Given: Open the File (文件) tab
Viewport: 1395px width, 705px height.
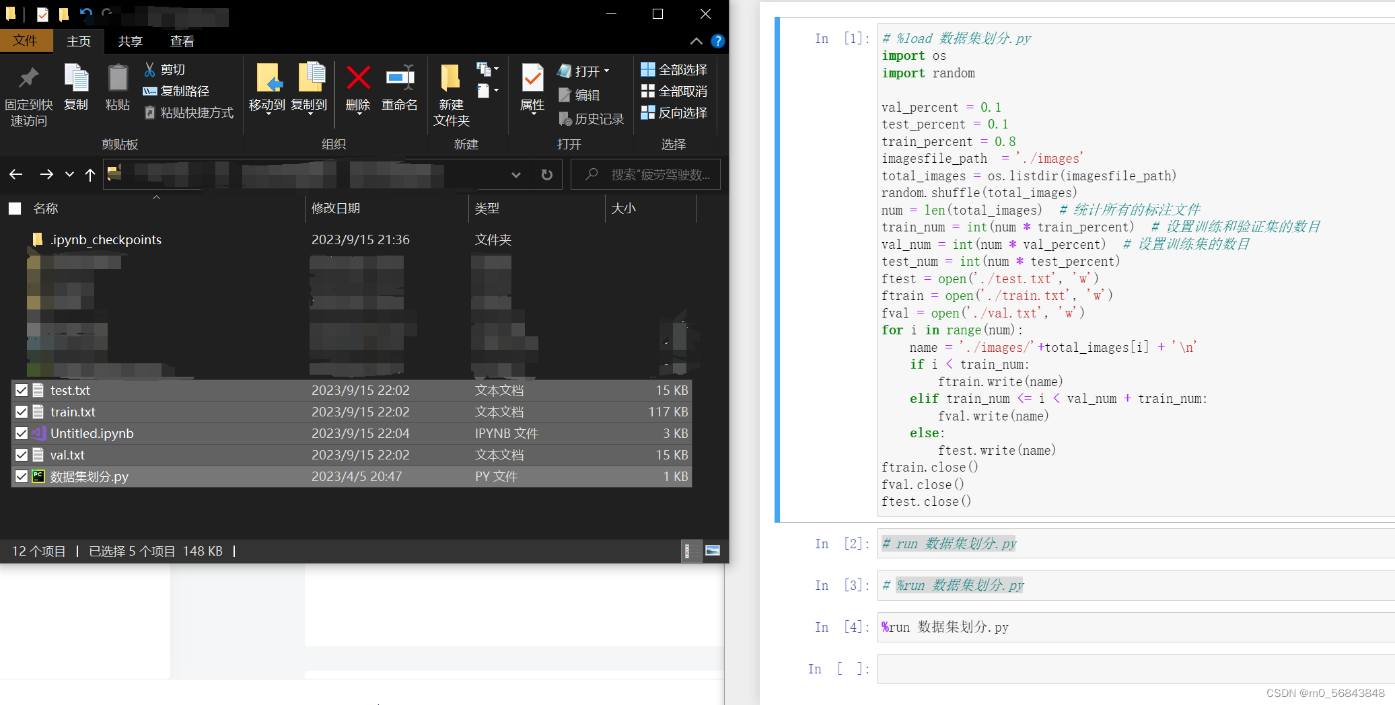Looking at the screenshot, I should pyautogui.click(x=26, y=41).
